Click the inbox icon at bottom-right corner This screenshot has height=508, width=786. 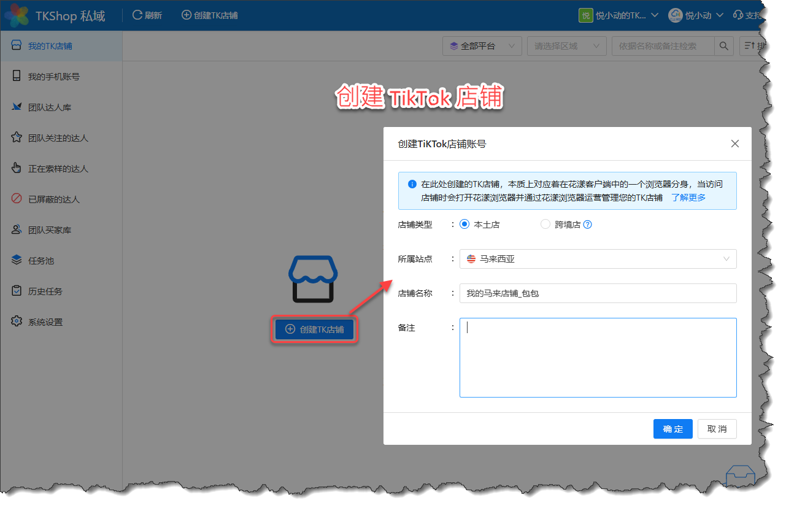(740, 477)
